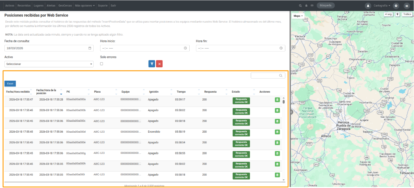Open the Activo Seleccionar dropdown
Viewport: 414px width, 188px height.
click(49, 64)
